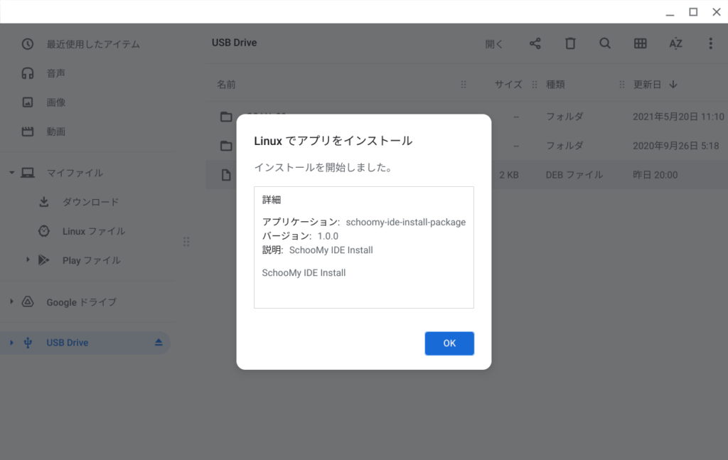This screenshot has height=460, width=728.
Task: Sort by Type (種類) column
Action: click(x=555, y=85)
